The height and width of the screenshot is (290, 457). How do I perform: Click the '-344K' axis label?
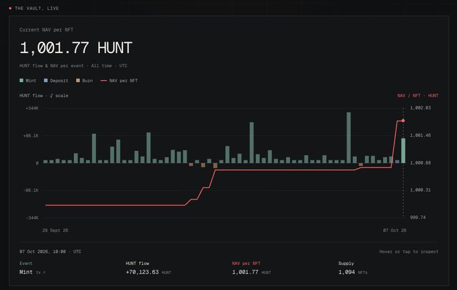pos(32,217)
